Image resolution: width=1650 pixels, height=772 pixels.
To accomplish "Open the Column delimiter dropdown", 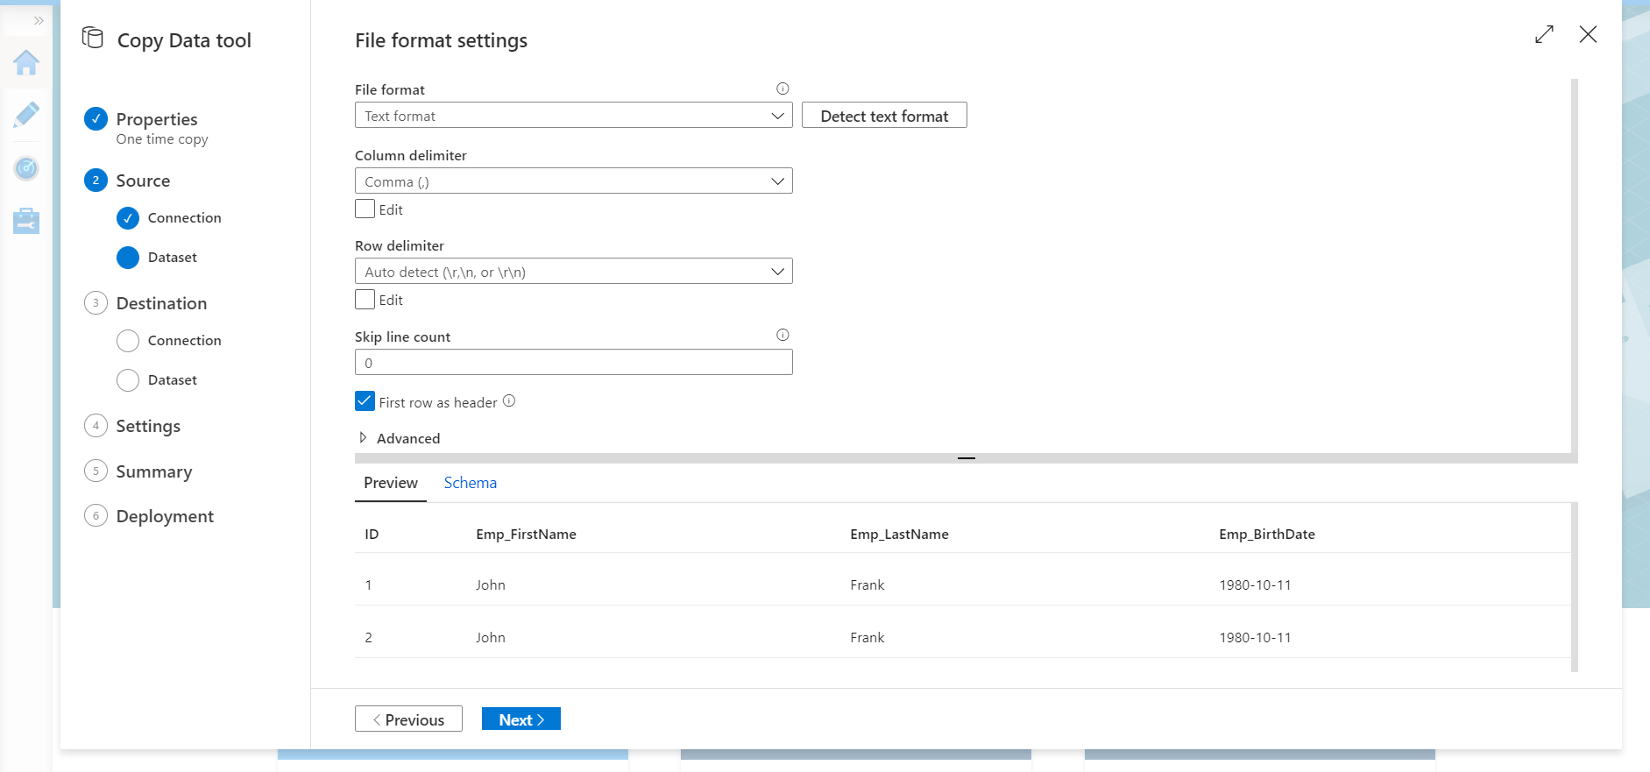I will (573, 181).
